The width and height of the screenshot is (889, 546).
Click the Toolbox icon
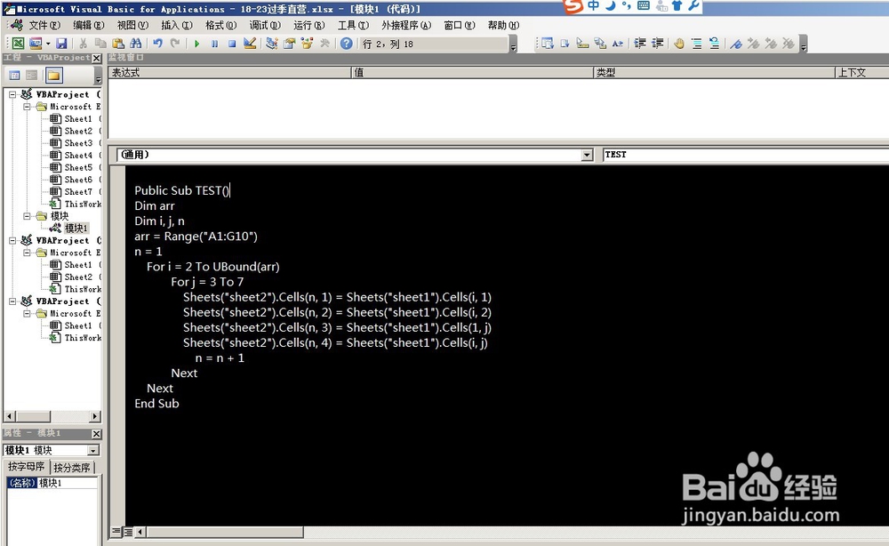(x=324, y=44)
